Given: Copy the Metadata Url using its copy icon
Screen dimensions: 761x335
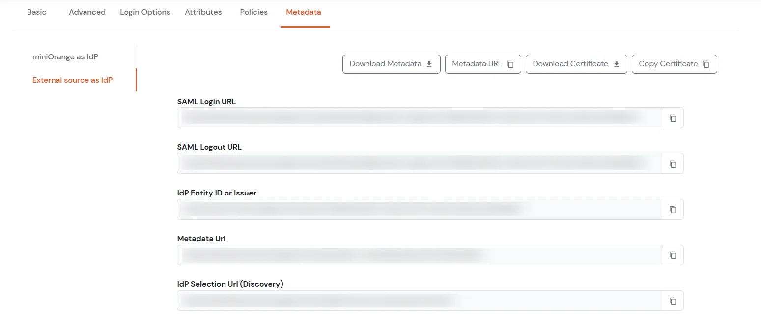Looking at the screenshot, I should [x=673, y=254].
